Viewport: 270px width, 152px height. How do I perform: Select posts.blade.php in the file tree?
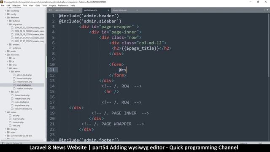click(x=24, y=85)
